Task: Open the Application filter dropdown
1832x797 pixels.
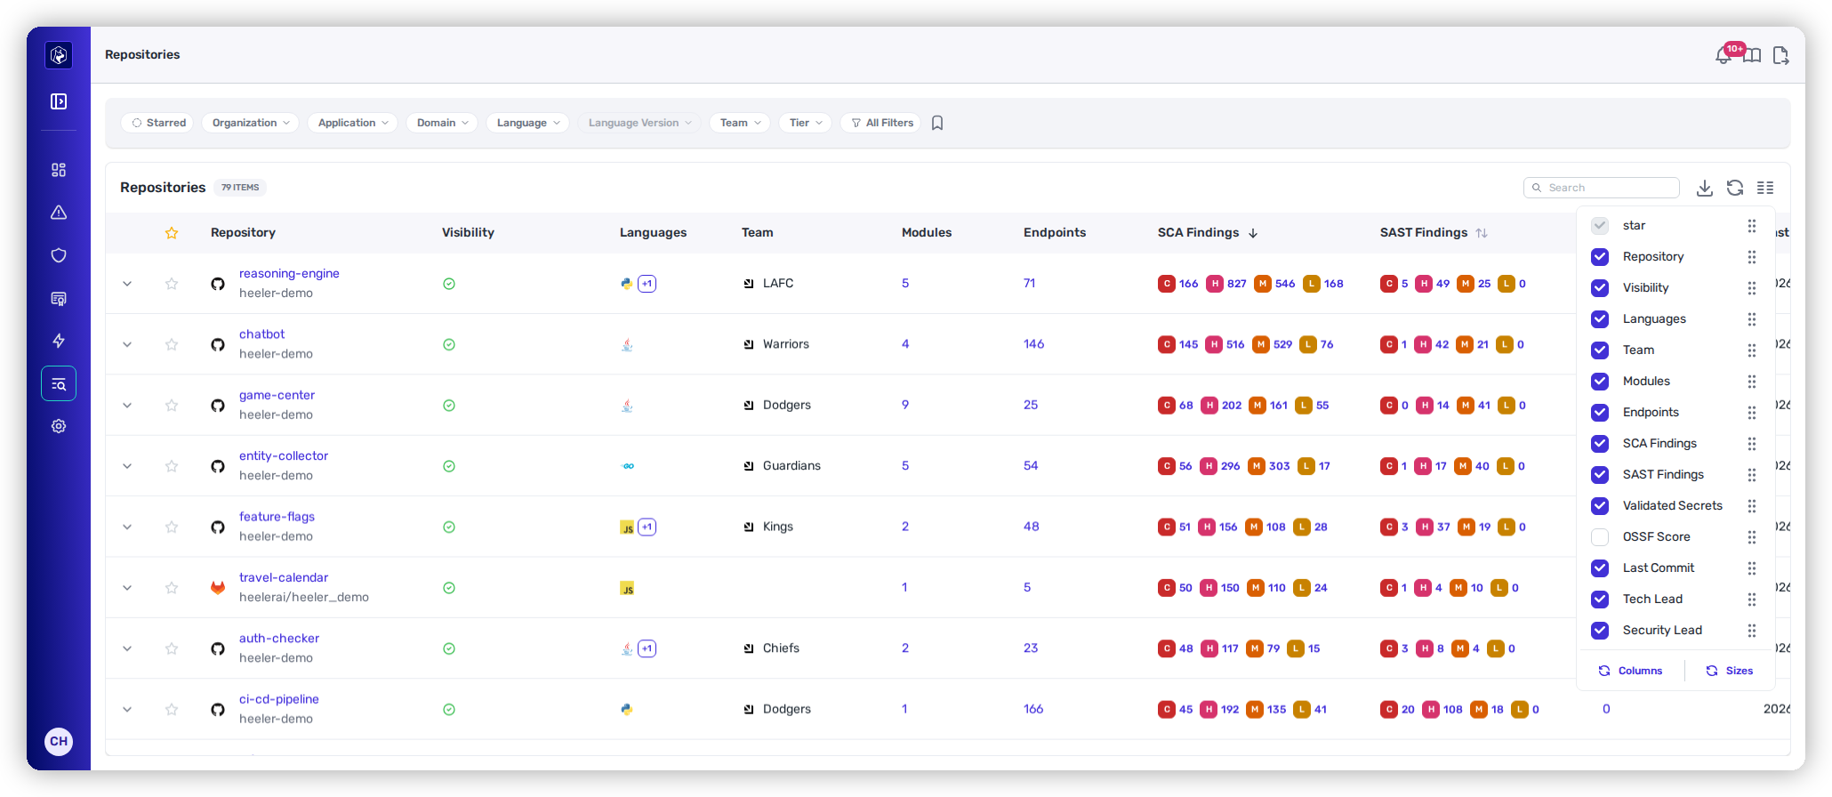Action: (x=353, y=123)
